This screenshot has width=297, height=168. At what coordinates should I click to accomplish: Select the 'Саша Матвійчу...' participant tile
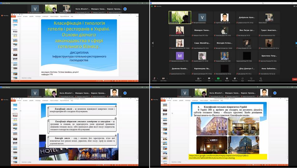[202, 43]
